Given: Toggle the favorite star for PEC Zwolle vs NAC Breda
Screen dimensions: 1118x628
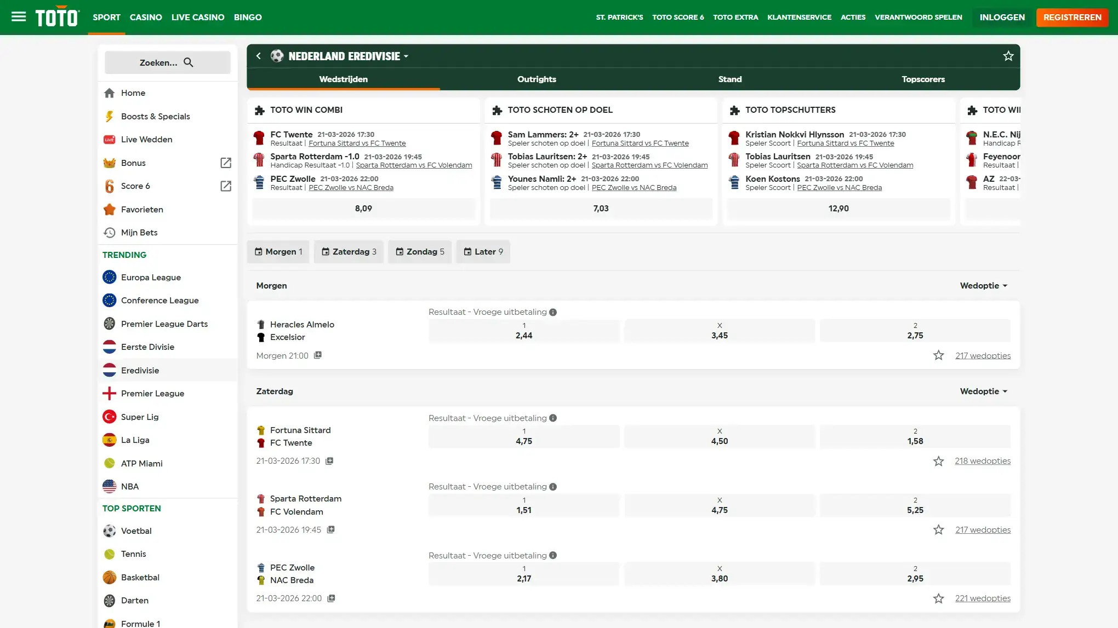Looking at the screenshot, I should pyautogui.click(x=939, y=598).
